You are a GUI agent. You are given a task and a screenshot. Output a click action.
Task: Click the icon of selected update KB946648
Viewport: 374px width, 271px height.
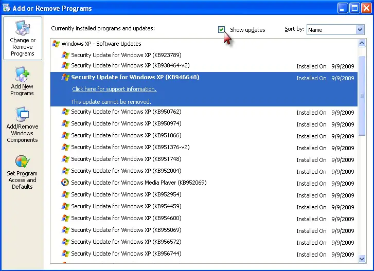(65, 77)
